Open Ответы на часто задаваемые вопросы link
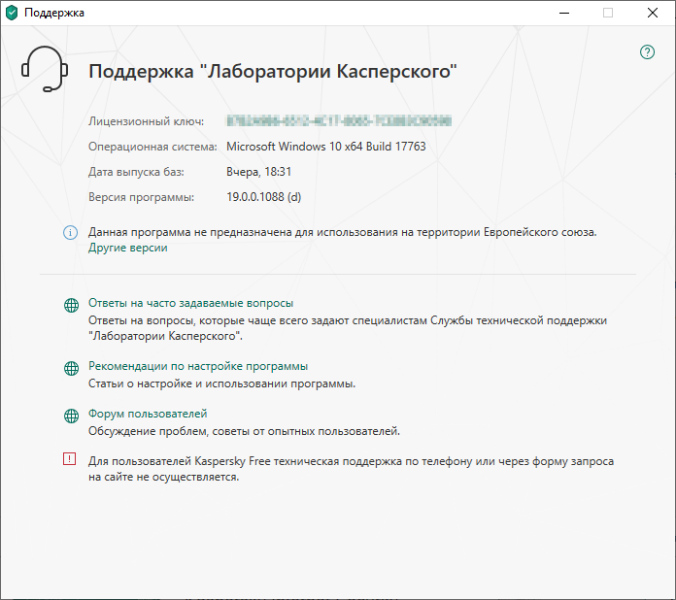The width and height of the screenshot is (676, 600). (190, 303)
